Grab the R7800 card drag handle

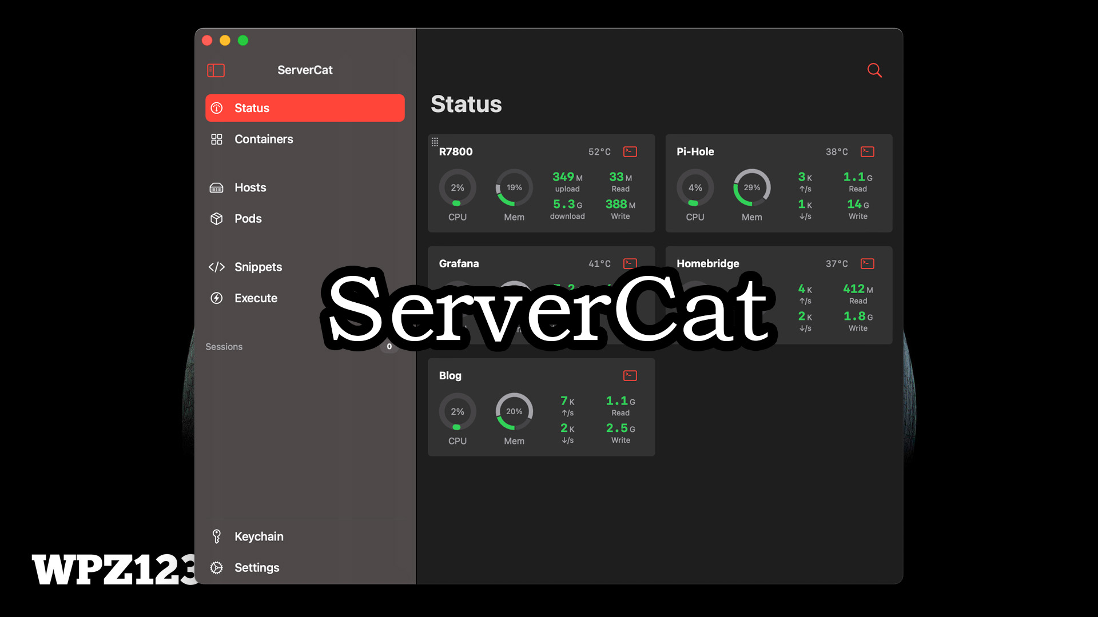coord(435,141)
